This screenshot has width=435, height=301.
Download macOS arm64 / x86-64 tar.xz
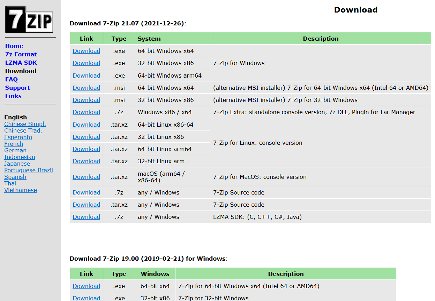86,177
